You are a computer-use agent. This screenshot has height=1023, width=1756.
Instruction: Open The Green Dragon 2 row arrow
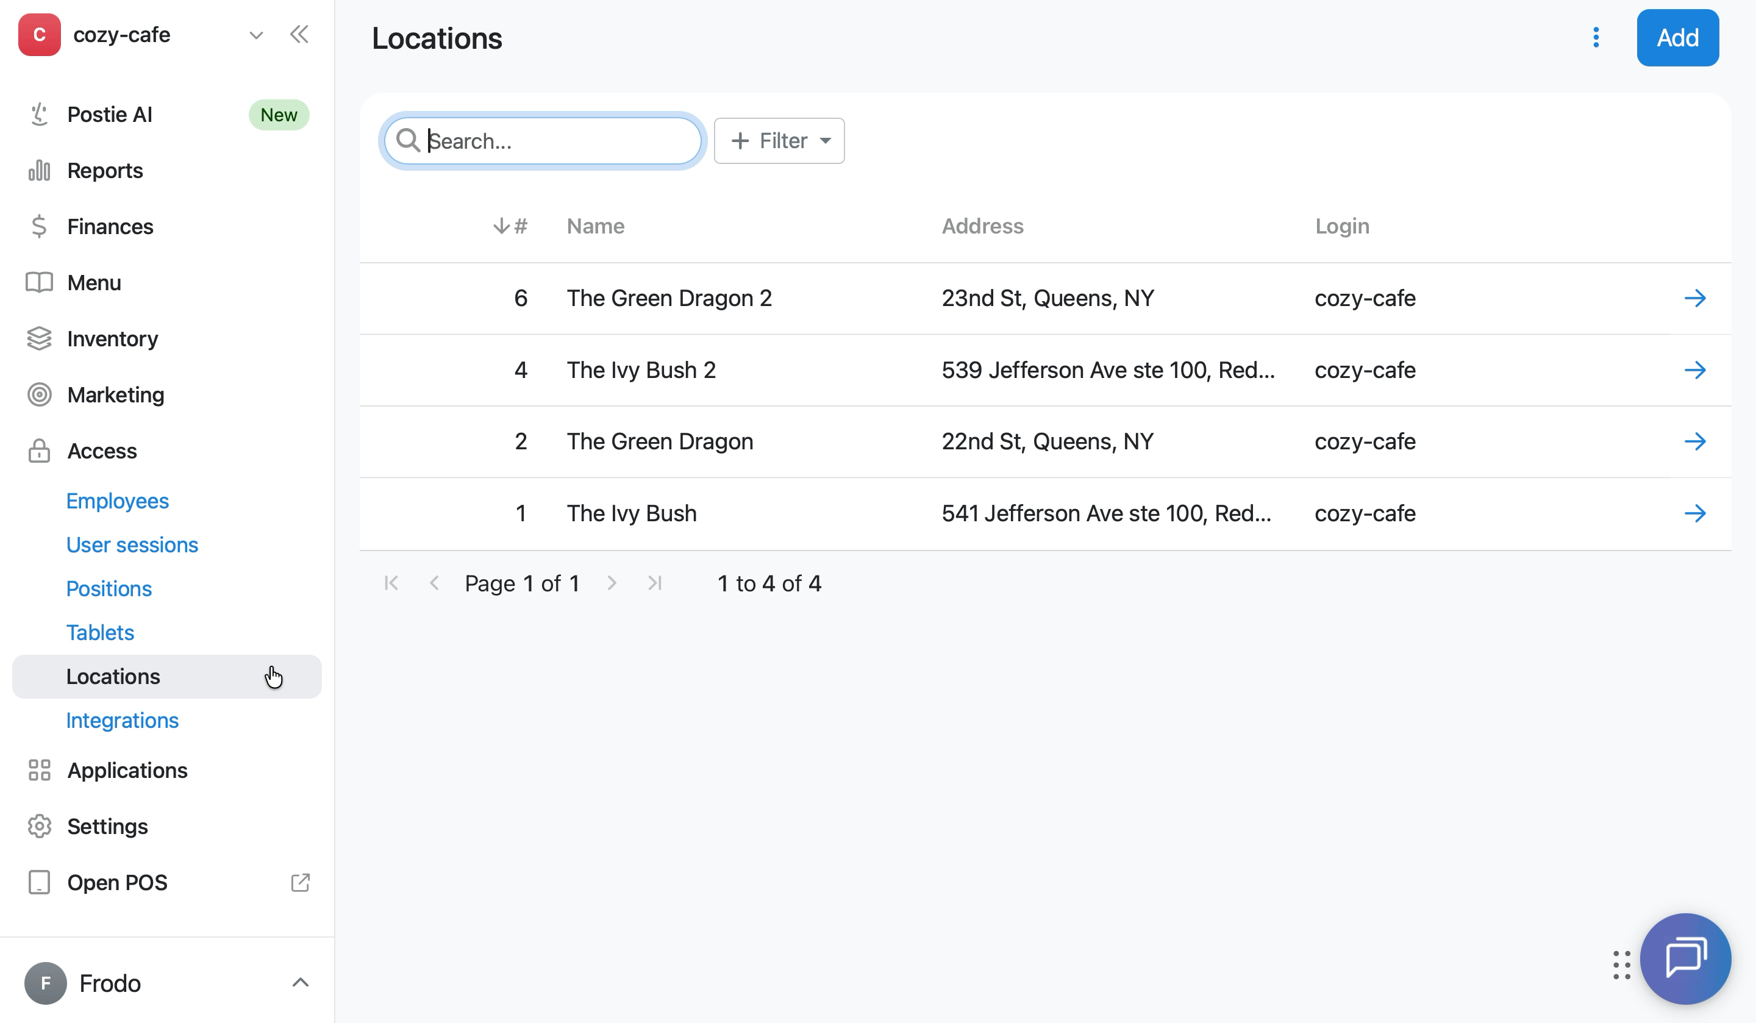(1696, 298)
